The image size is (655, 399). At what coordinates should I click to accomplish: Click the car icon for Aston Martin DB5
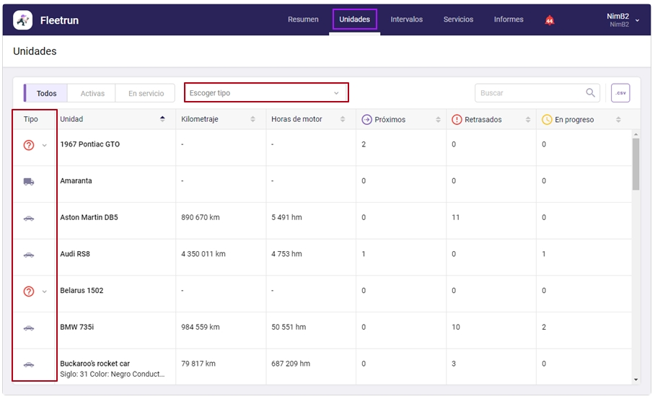[28, 218]
